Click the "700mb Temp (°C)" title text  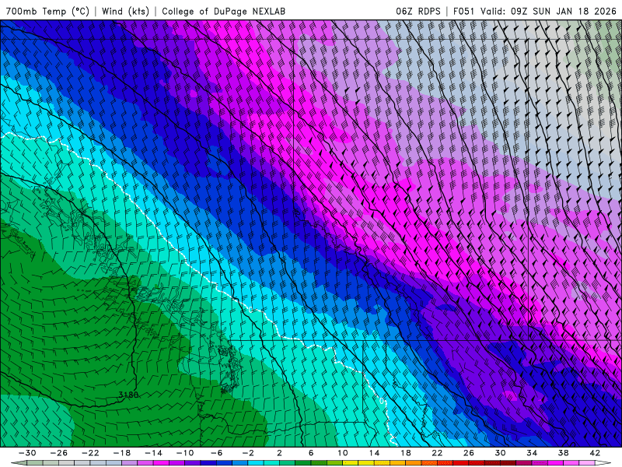pyautogui.click(x=47, y=11)
